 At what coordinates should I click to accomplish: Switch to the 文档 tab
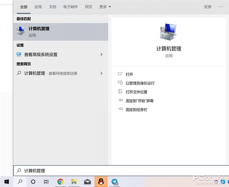(52, 7)
